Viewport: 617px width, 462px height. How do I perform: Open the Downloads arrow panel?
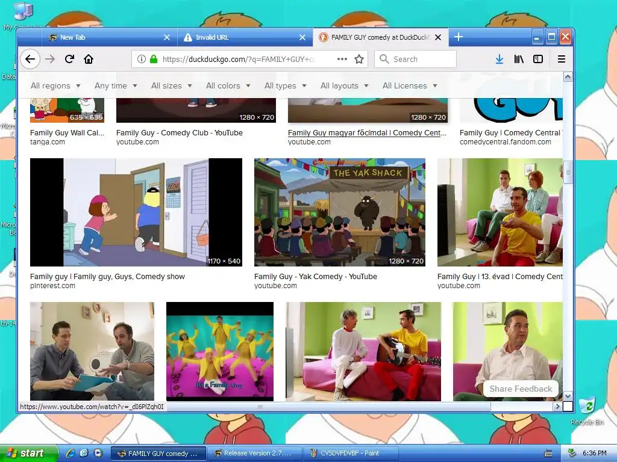[x=500, y=60]
